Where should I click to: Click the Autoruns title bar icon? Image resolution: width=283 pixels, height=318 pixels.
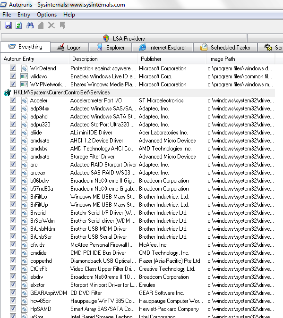pos(3,4)
